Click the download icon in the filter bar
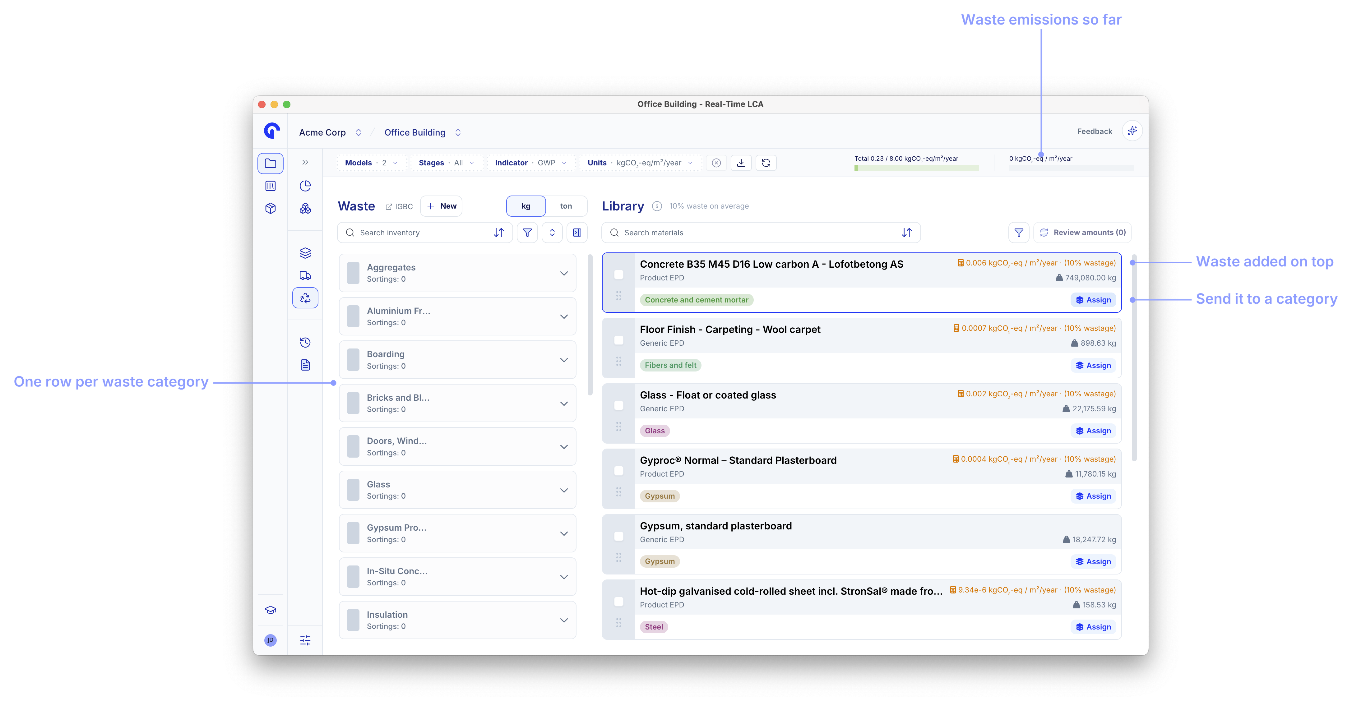This screenshot has height=715, width=1352. [741, 163]
